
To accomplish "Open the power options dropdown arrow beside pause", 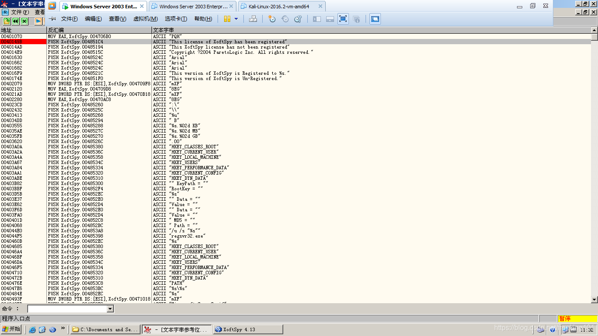I will click(236, 19).
